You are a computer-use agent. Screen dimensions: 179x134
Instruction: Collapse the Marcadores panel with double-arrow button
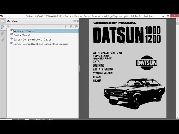pyautogui.click(x=75, y=21)
